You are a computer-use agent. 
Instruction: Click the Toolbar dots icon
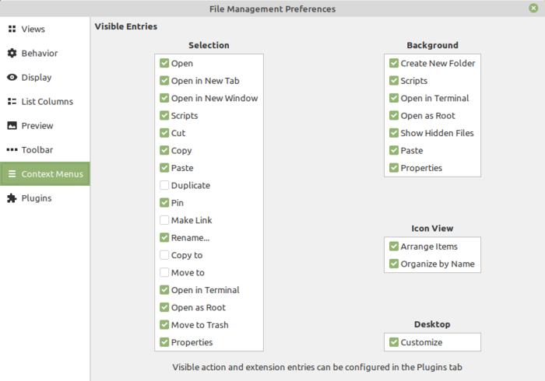tap(12, 150)
